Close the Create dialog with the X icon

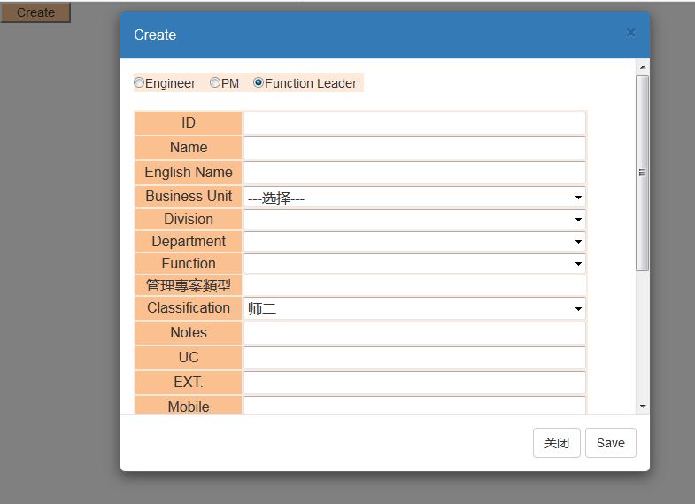click(631, 33)
